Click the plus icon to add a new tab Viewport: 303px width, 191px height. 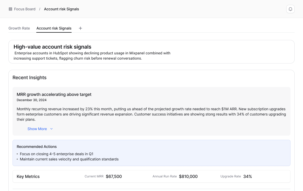(80, 28)
